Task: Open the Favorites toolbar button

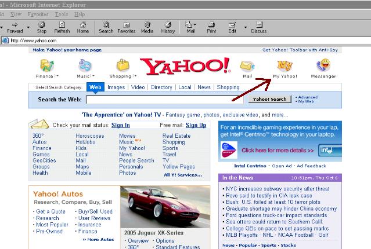Action: tap(127, 28)
